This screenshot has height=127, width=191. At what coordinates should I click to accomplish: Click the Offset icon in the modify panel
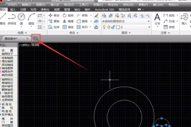[x=96, y=27]
